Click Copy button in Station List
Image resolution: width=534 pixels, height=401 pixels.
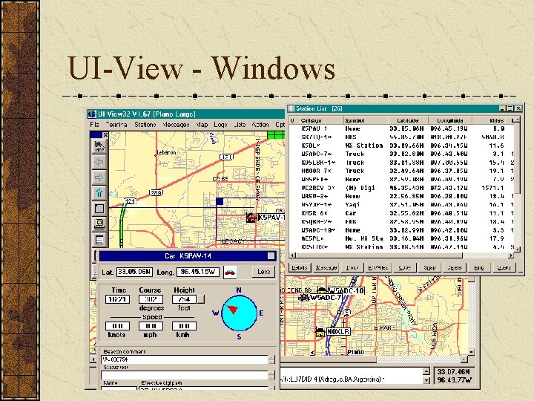pos(404,267)
